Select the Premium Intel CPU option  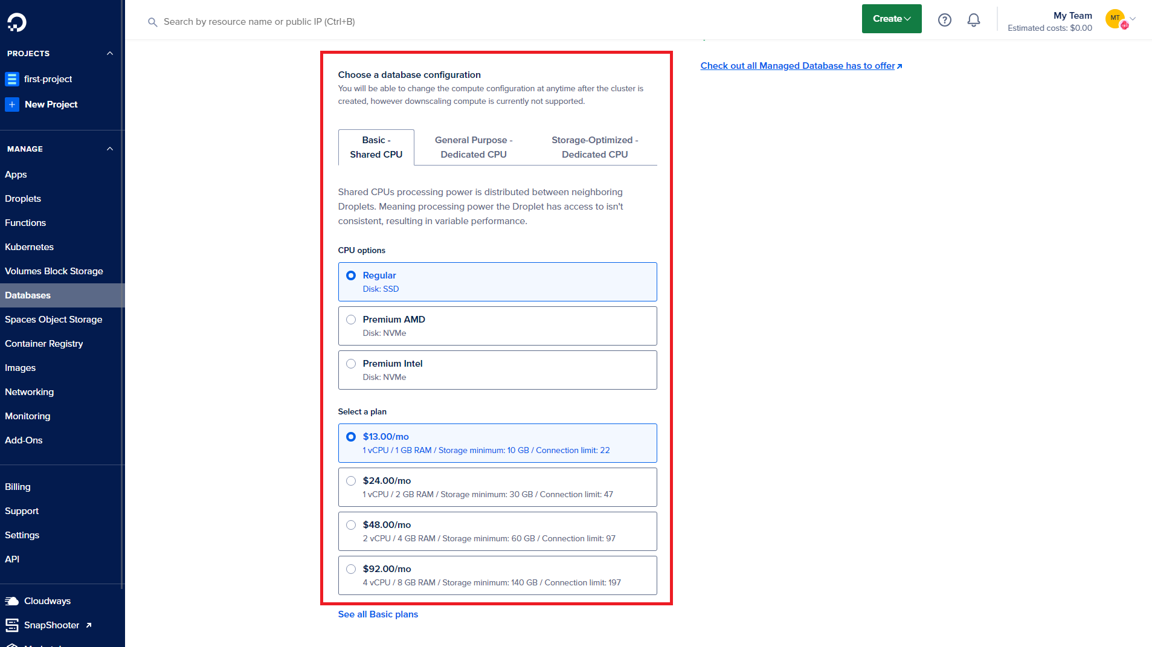pos(351,364)
